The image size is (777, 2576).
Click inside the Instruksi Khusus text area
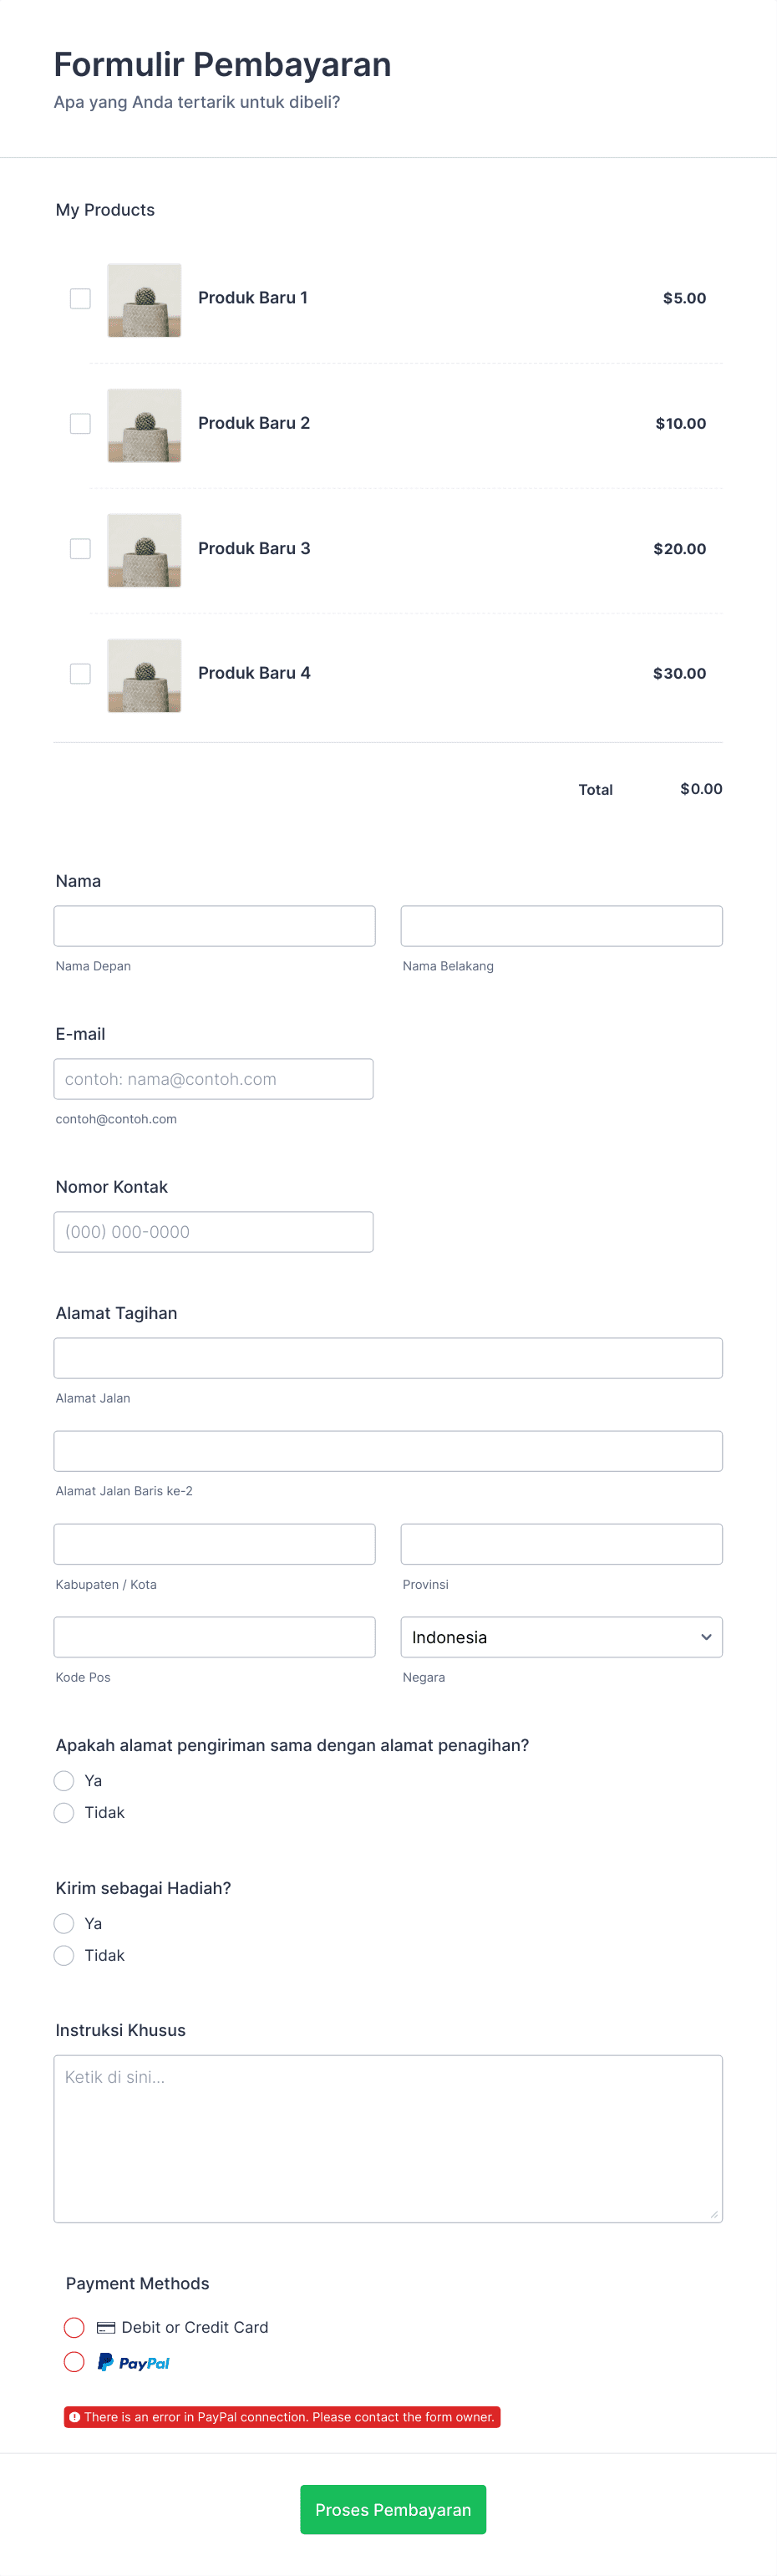pos(388,2140)
